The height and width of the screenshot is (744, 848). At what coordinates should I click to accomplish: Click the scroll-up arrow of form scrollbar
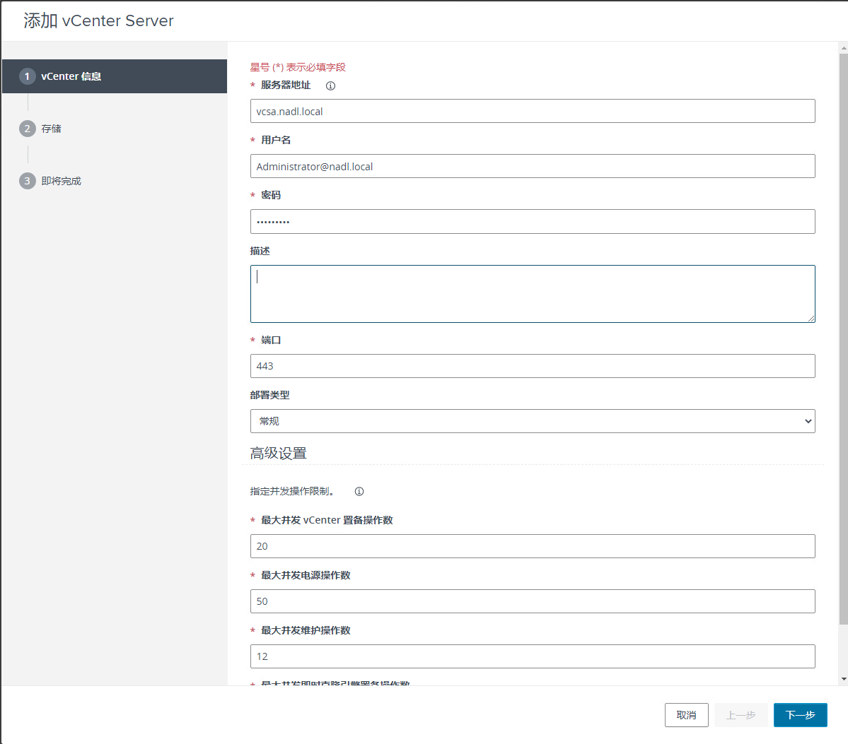click(844, 48)
